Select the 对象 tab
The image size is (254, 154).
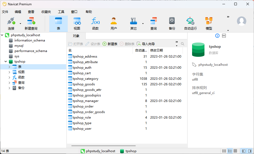tap(76, 36)
